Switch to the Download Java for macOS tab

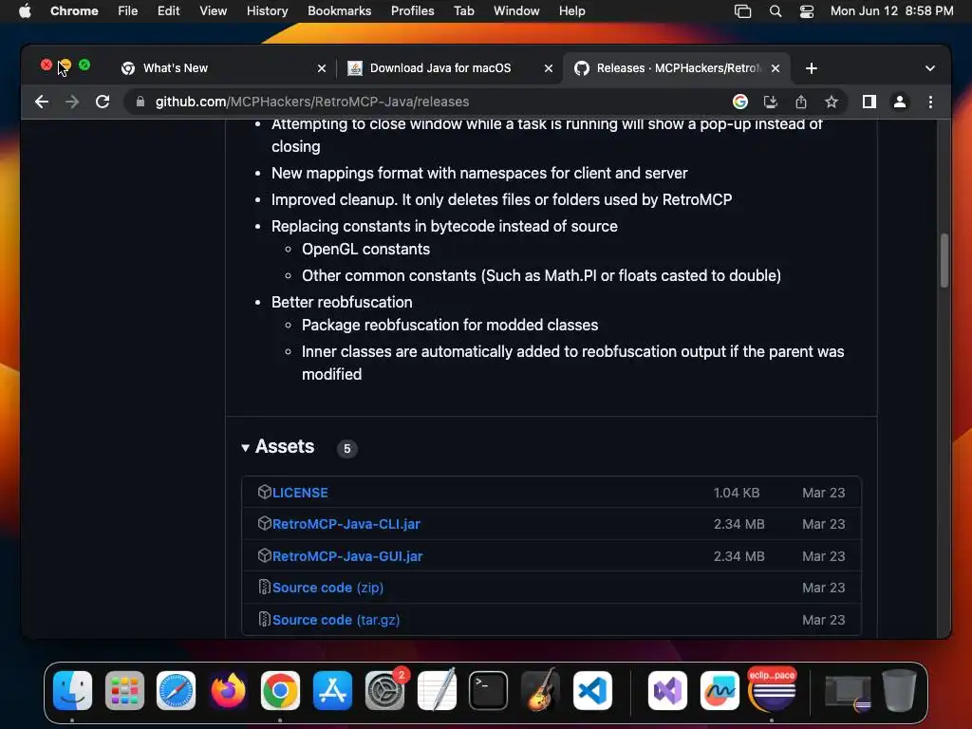coord(450,68)
